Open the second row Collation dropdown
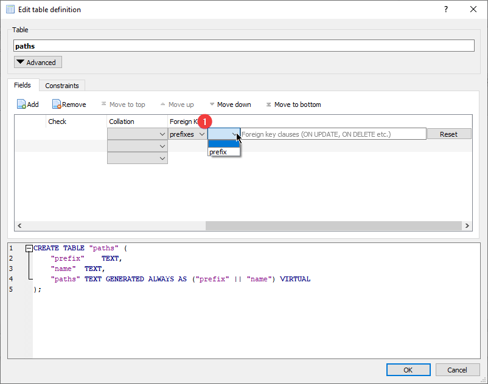 (163, 146)
